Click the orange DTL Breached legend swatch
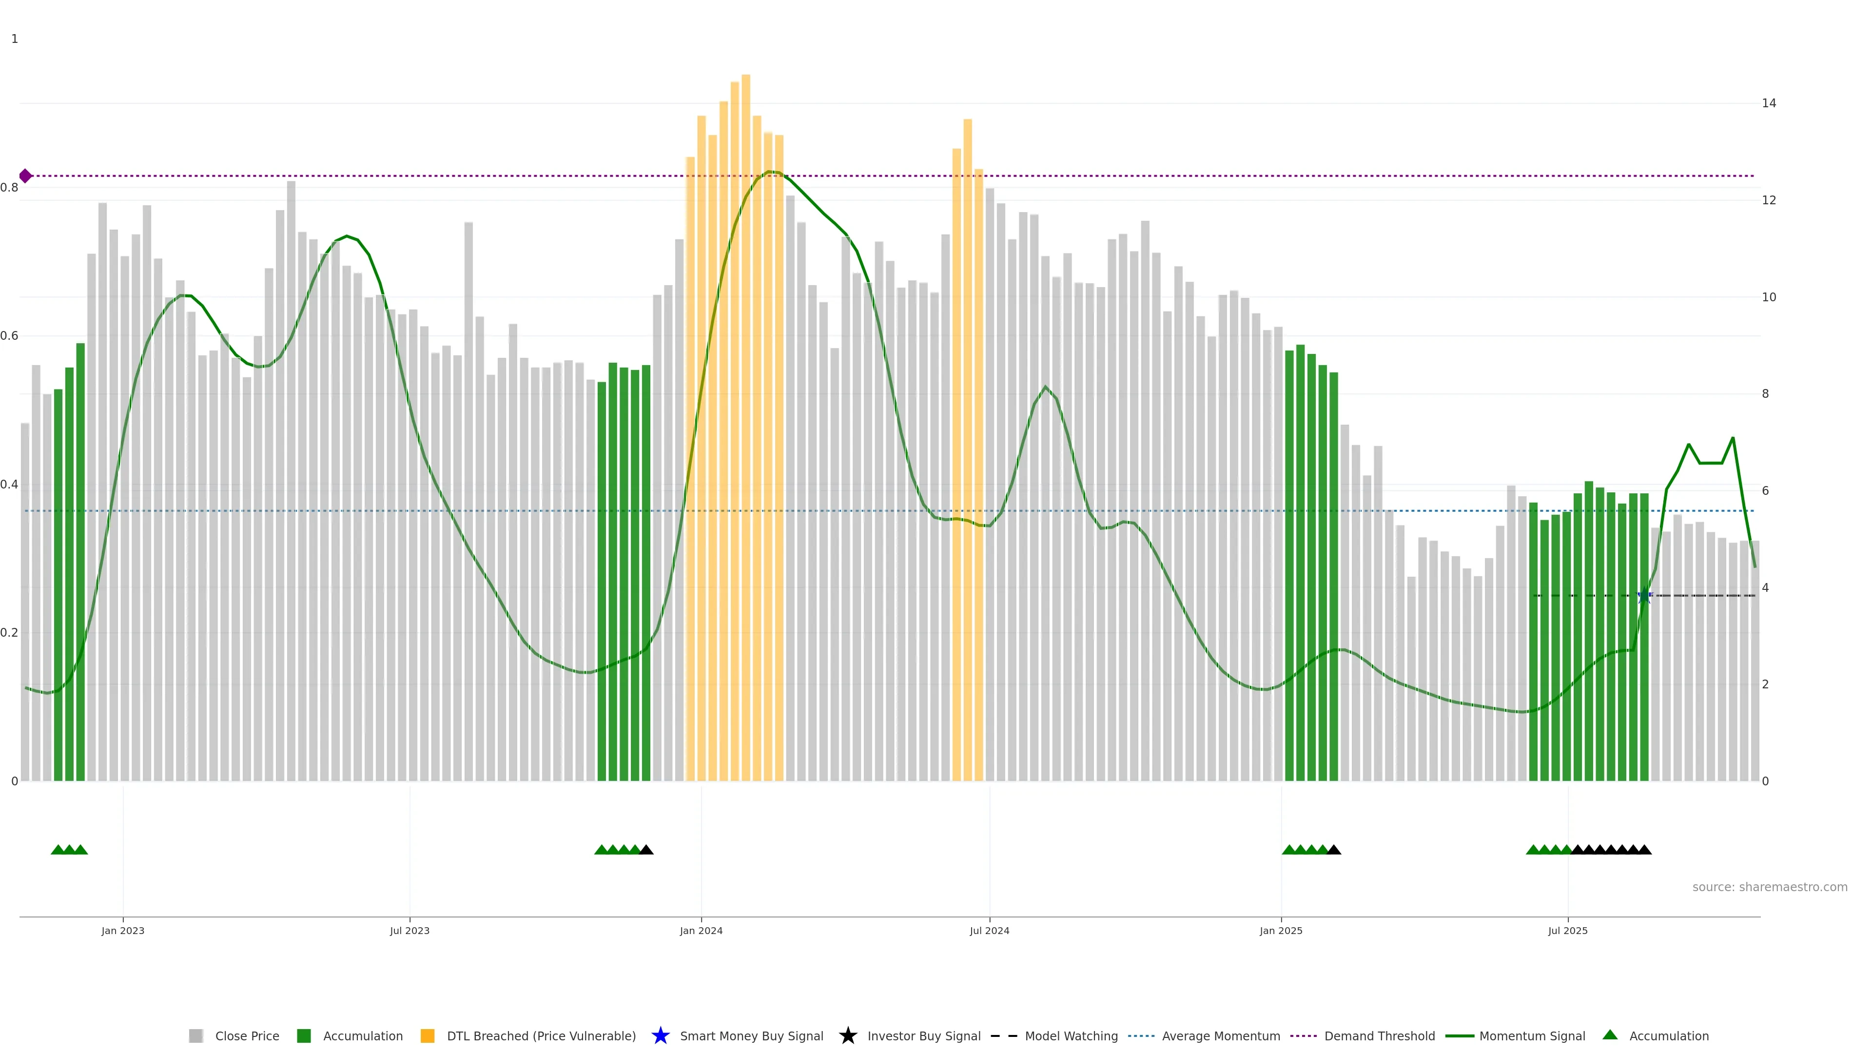Screen dimensions: 1872x1053 pyautogui.click(x=428, y=1035)
